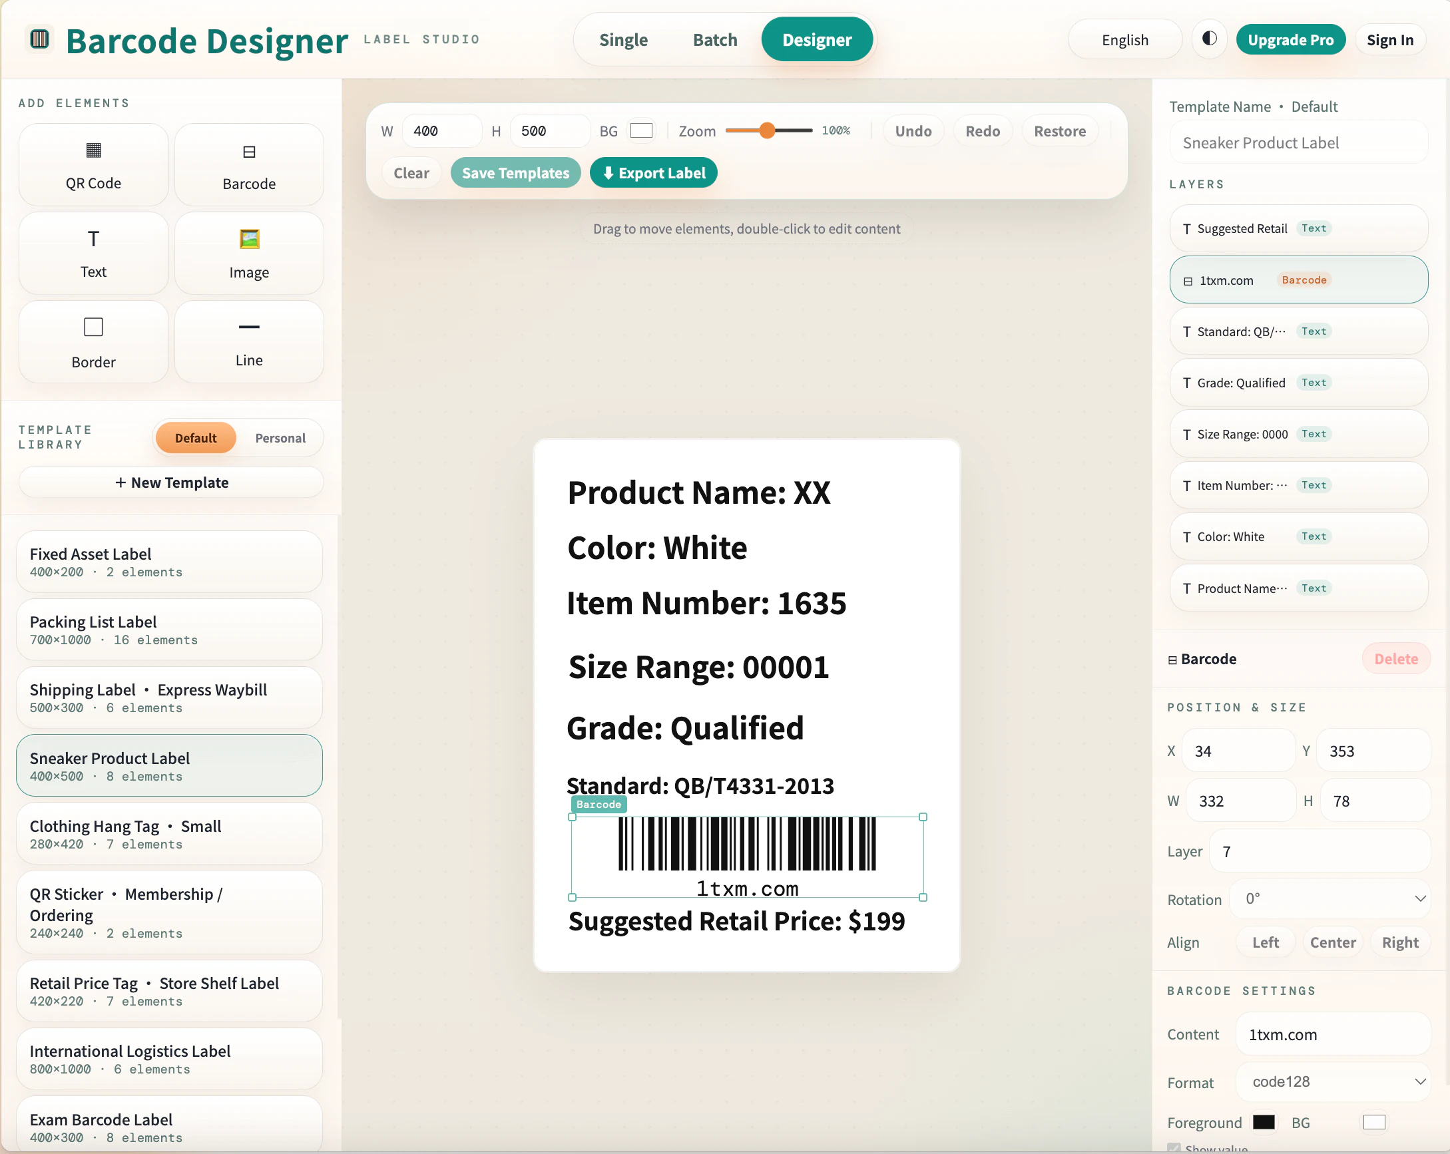
Task: Select the Border element tool
Action: tap(93, 341)
